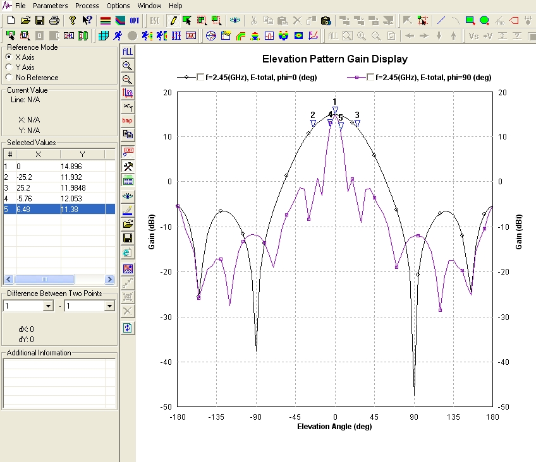Click the camera snapshot icon in the top toolbar
Image resolution: width=536 pixels, height=462 pixels.
click(x=326, y=20)
